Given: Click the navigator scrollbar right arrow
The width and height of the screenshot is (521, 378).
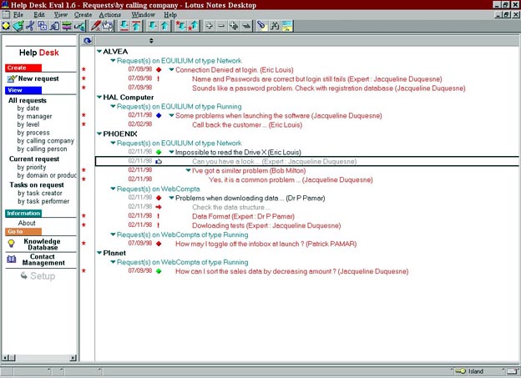Looking at the screenshot, I should 73,358.
